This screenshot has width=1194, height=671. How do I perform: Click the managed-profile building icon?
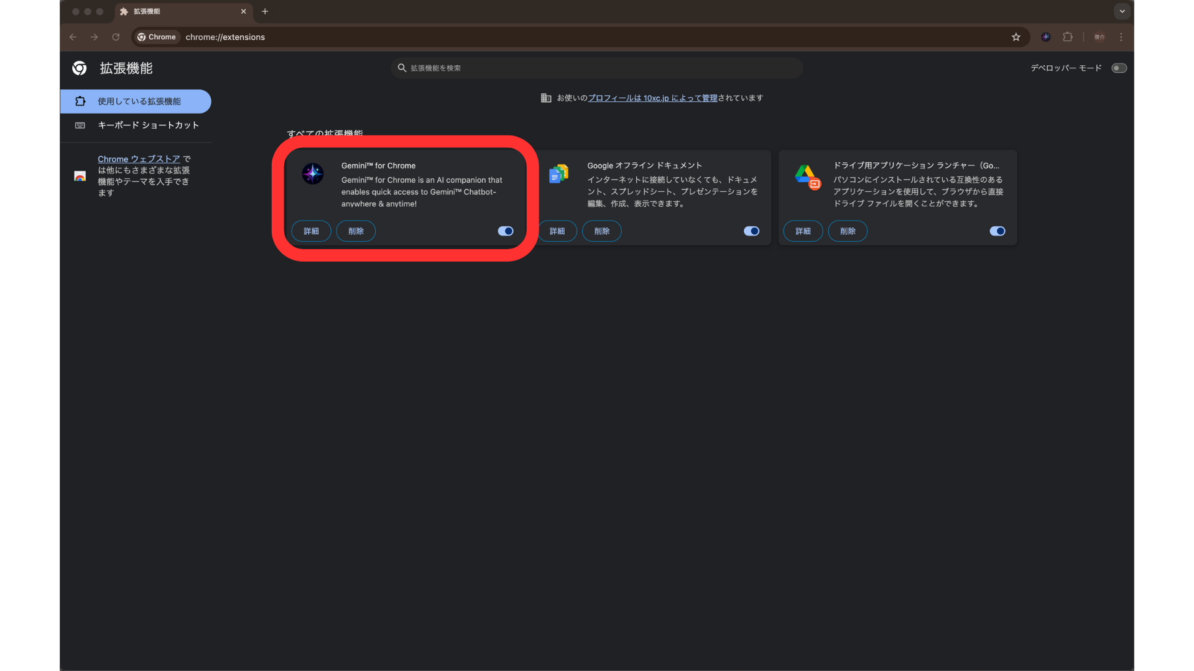click(546, 98)
